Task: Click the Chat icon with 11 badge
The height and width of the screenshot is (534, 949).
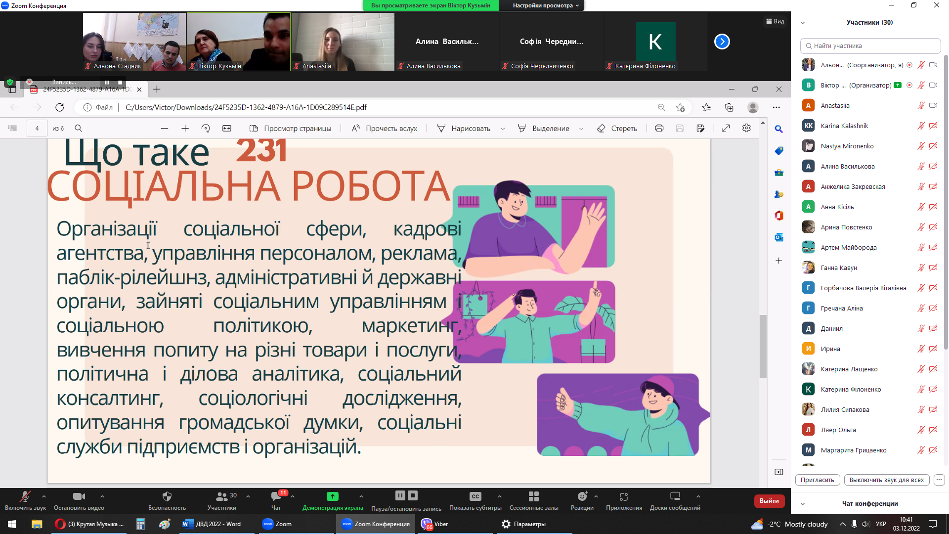Action: (x=276, y=496)
